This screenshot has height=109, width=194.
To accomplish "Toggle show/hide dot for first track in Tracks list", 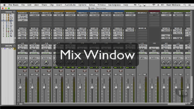I will [3, 15].
